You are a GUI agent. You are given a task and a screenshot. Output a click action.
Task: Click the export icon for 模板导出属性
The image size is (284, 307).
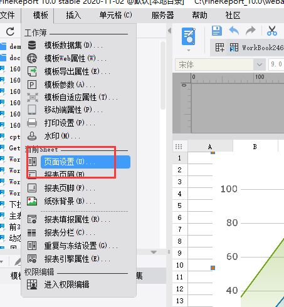click(x=32, y=71)
